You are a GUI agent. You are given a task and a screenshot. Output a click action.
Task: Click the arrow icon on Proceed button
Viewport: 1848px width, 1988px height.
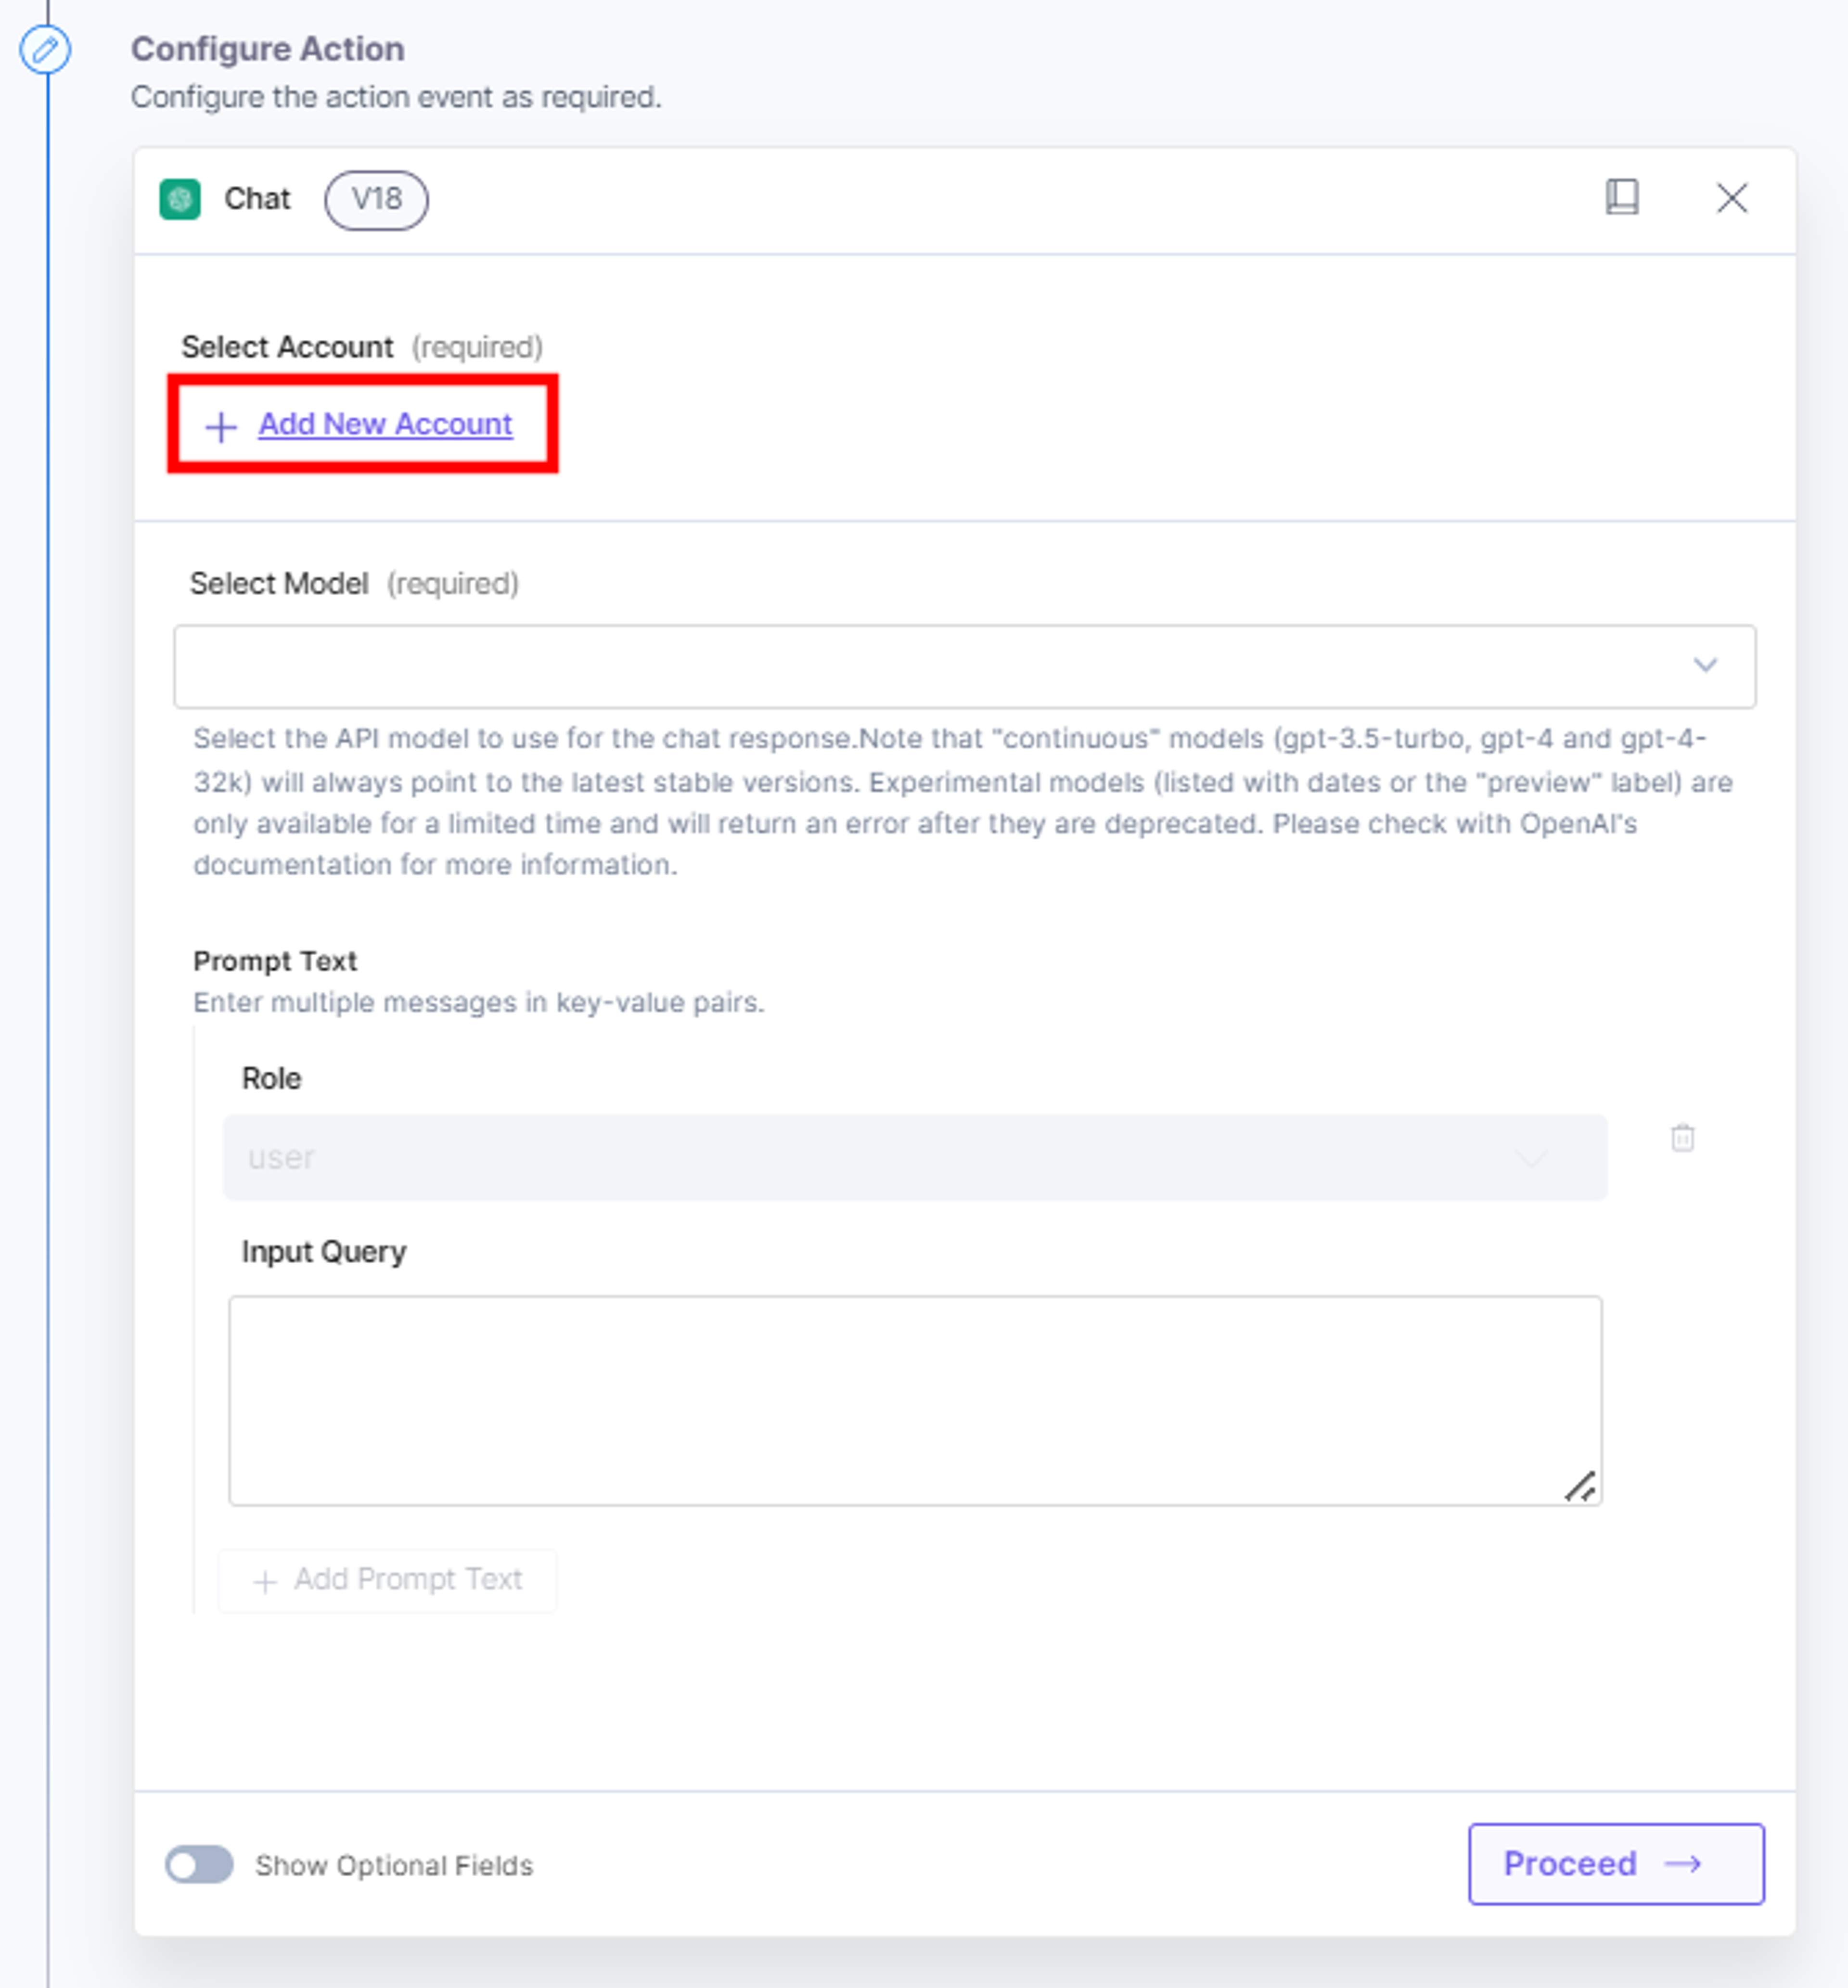[x=1683, y=1864]
